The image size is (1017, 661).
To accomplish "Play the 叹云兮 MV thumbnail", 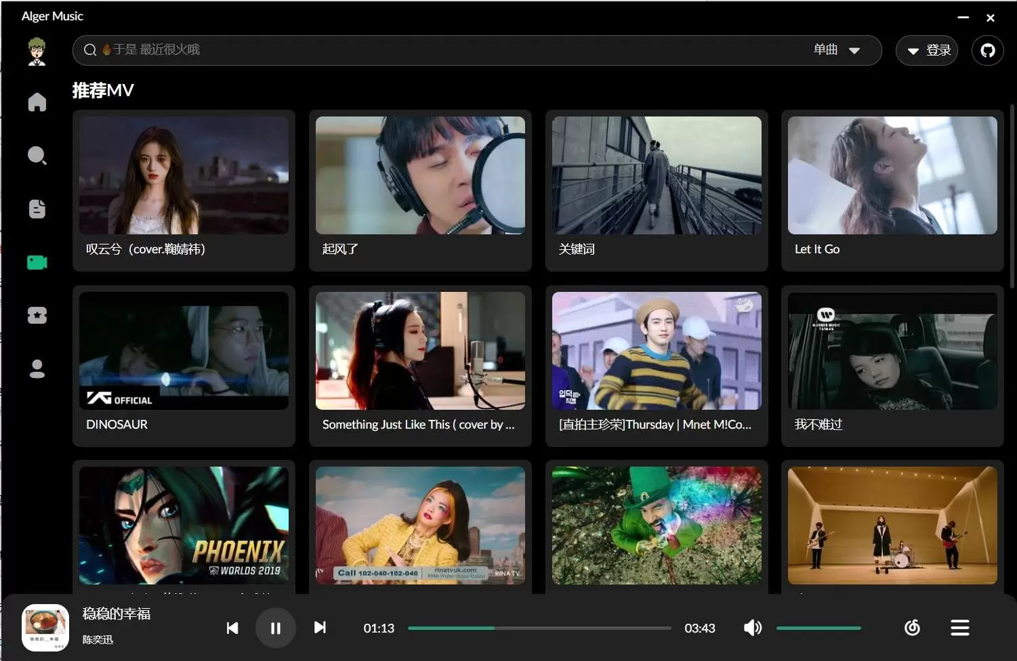I will 184,175.
